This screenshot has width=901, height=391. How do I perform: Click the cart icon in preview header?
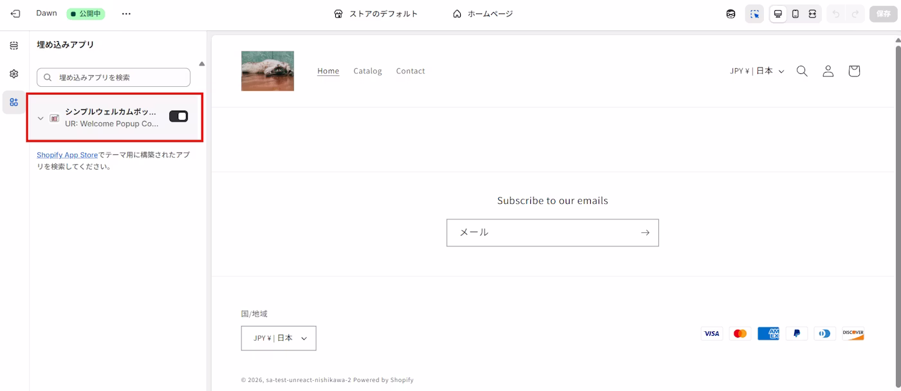tap(854, 71)
